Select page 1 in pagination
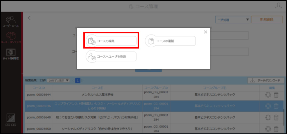Screen dimensions: 287x134 tap(78, 80)
